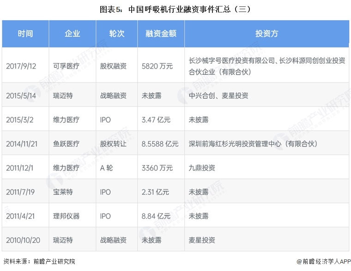Click the 企业 column header
The image size is (351, 271).
73,34
